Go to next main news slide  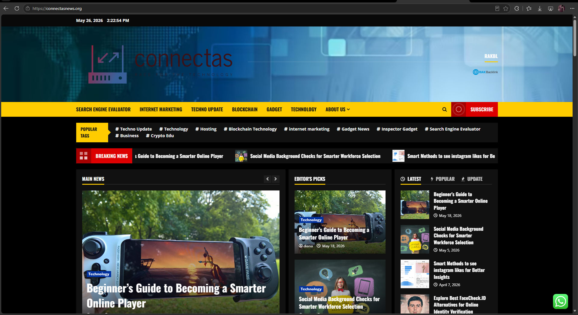click(276, 179)
